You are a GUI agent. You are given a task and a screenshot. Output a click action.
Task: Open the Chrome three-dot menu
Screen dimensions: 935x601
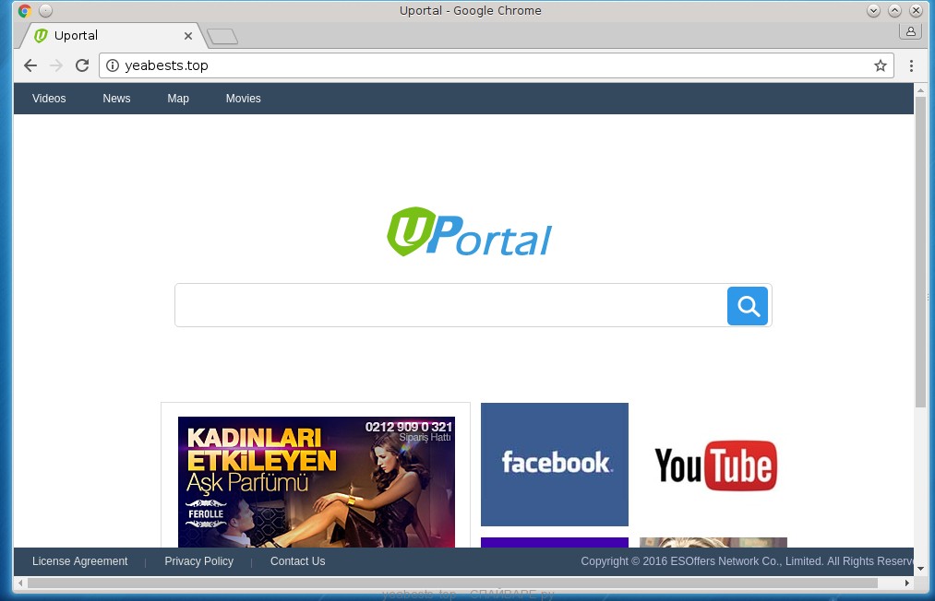pyautogui.click(x=911, y=65)
